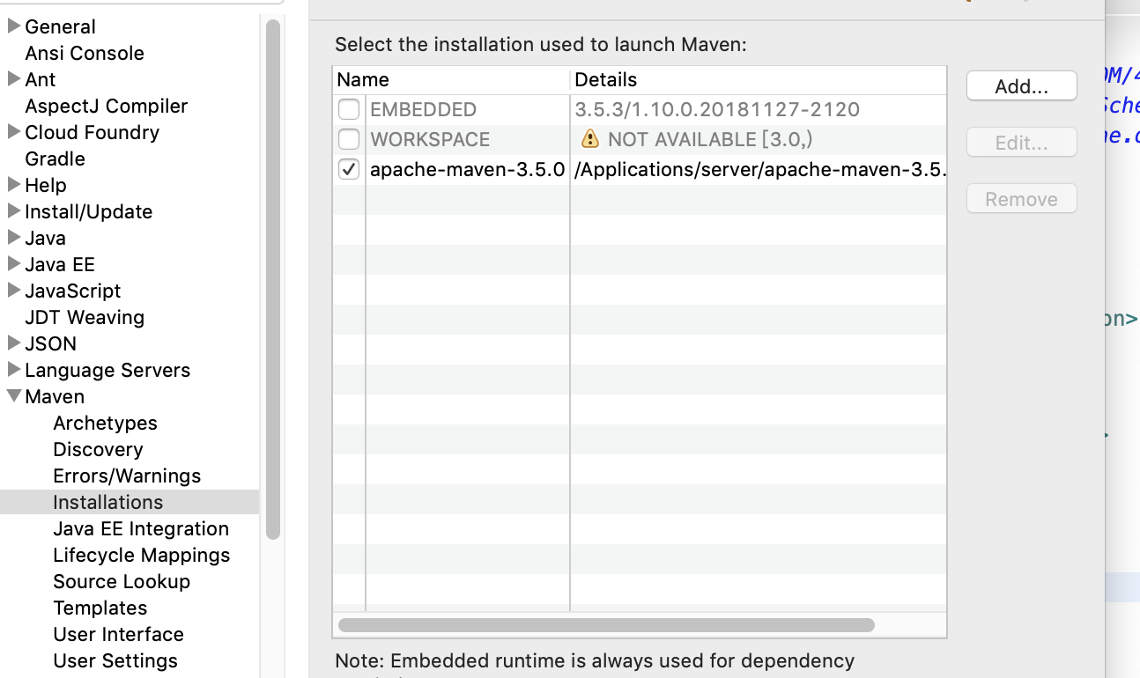1140x678 pixels.
Task: Select the Language Servers tree item
Action: pyautogui.click(x=107, y=370)
